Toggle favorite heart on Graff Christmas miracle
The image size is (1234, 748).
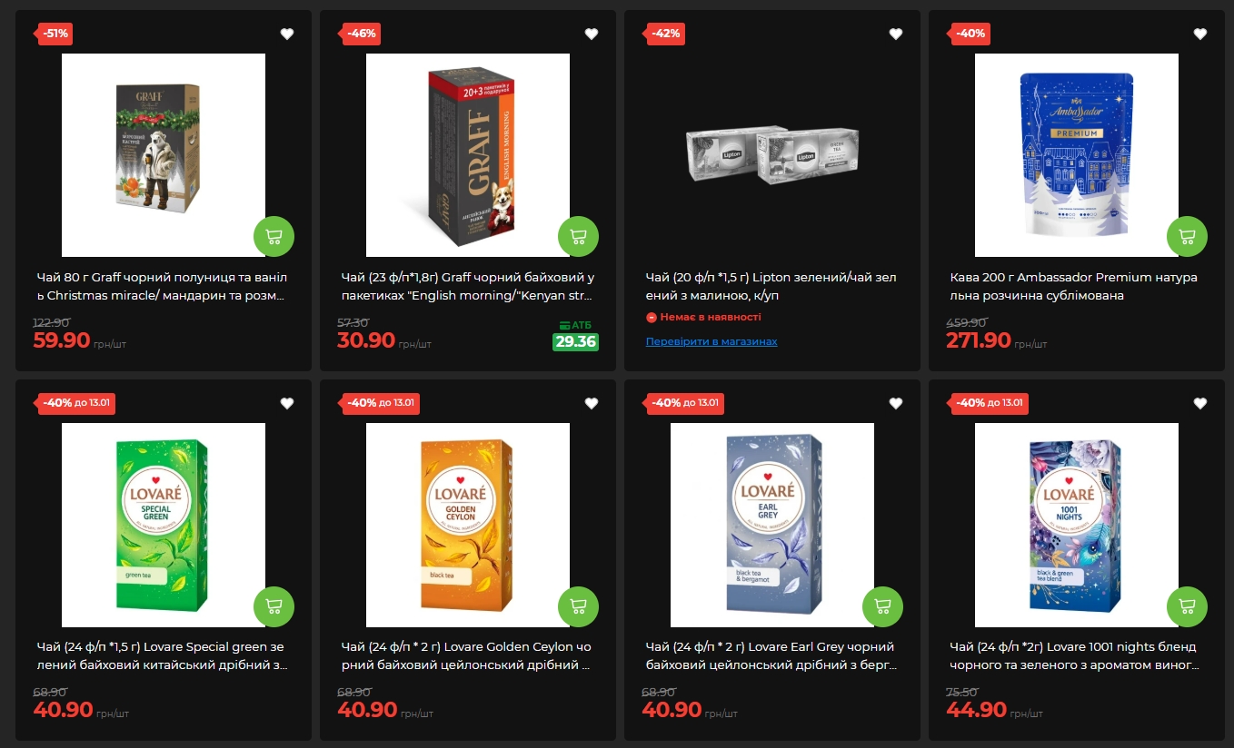point(287,34)
